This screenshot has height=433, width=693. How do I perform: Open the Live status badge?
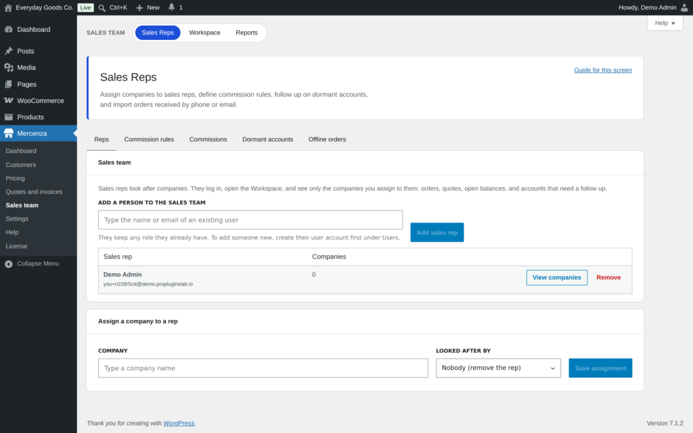pyautogui.click(x=85, y=7)
